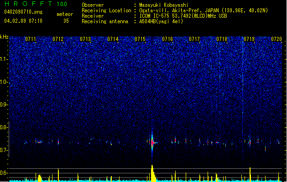The height and width of the screenshot is (182, 287).
Task: Click the 0716 time marker
Action: (167, 39)
